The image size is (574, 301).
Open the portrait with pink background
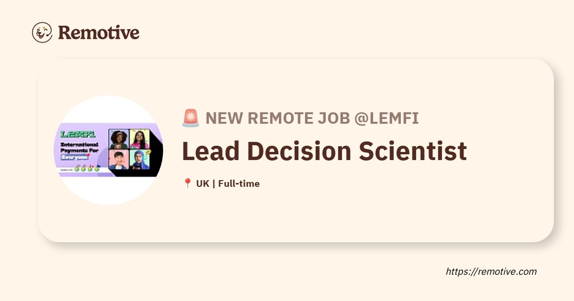(119, 159)
